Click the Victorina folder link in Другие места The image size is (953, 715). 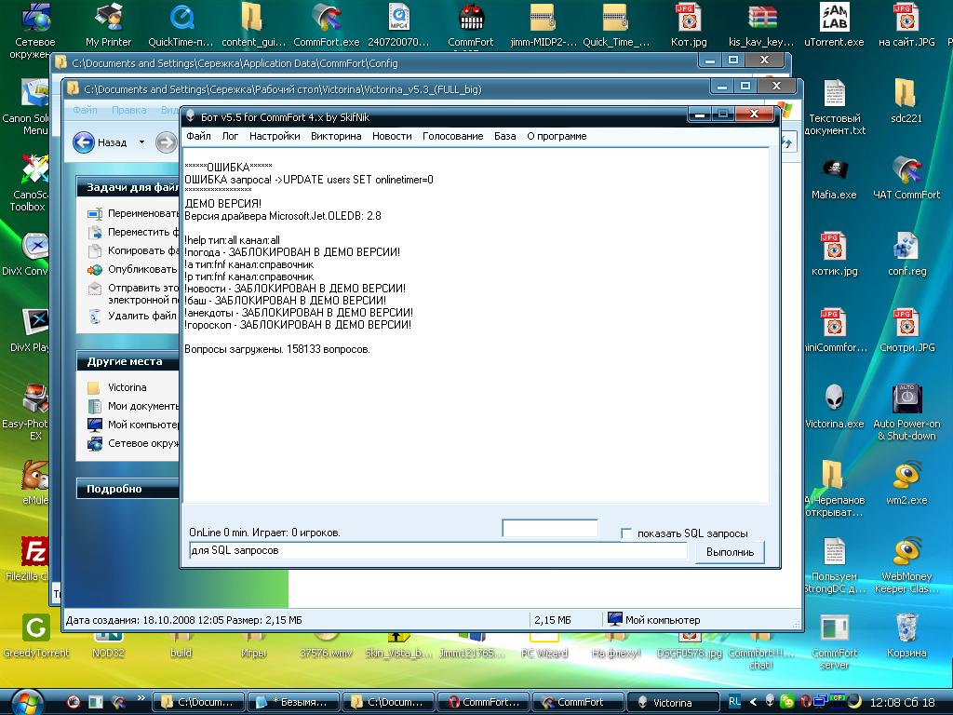click(127, 387)
